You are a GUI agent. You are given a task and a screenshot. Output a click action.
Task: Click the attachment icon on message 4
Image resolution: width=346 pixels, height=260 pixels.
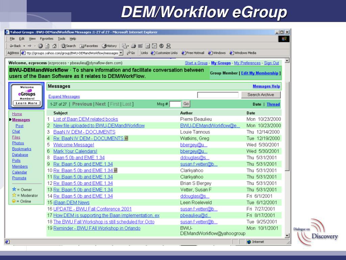coord(126,138)
